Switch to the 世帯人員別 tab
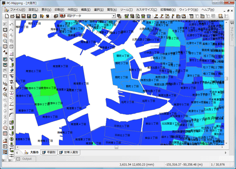The height and width of the screenshot is (169, 236). pos(69,152)
